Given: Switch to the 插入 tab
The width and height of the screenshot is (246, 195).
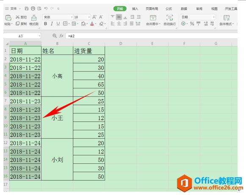Looking at the screenshot, I should coord(135,8).
